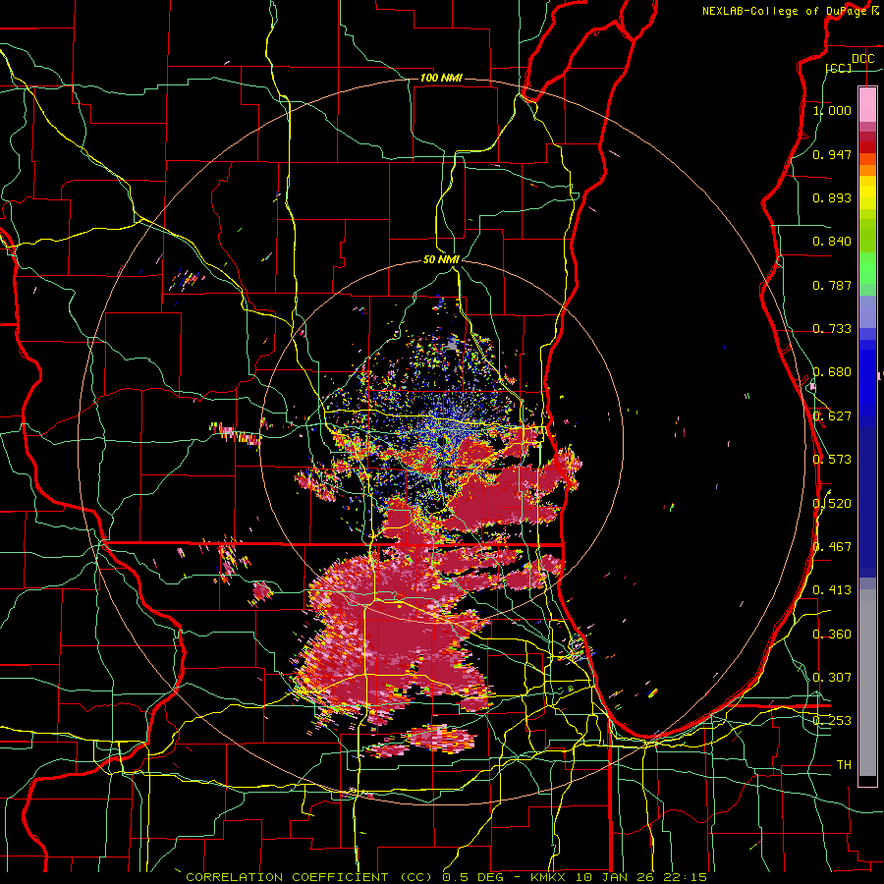The image size is (884, 884).
Task: Click the 0.680 scale value
Action: coord(832,372)
